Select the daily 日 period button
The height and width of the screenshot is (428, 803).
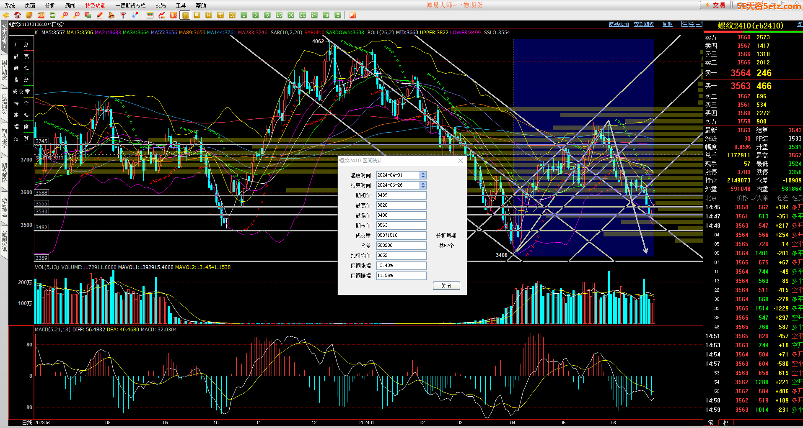185,15
